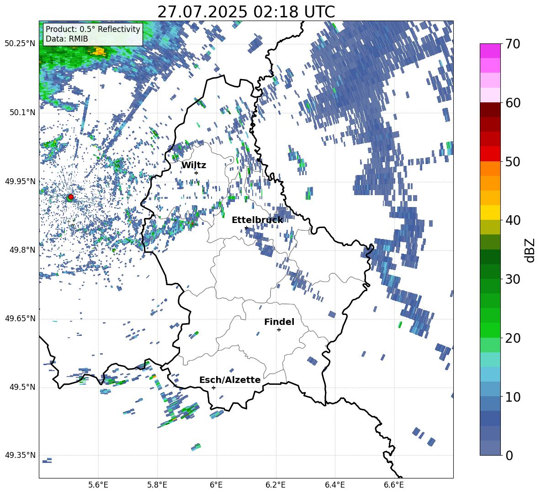Click the 20 value on the colorbar
Image resolution: width=541 pixels, height=494 pixels.
pyautogui.click(x=513, y=338)
